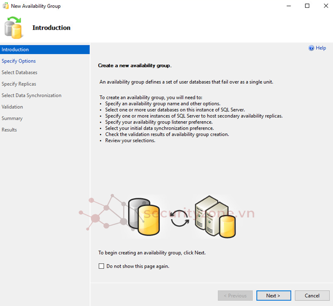Image resolution: width=333 pixels, height=306 pixels.
Task: Open Select Data Synchronization step
Action: pos(32,96)
